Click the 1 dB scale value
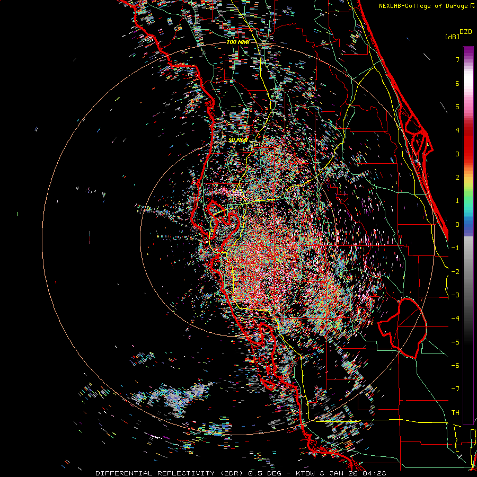 [x=457, y=201]
